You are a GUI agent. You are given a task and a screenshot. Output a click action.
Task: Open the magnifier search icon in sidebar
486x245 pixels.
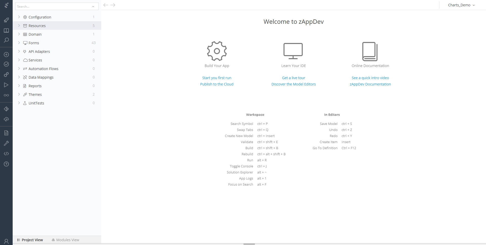(x=6, y=40)
